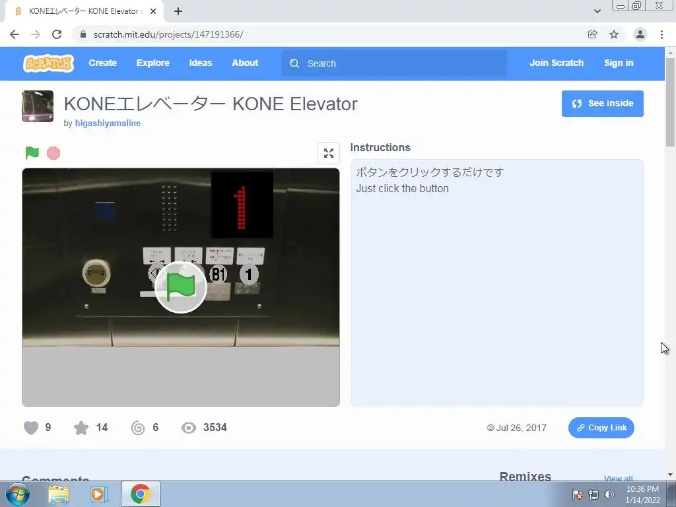Image resolution: width=676 pixels, height=507 pixels.
Task: Click the round emergency phone button in the elevator
Action: click(96, 273)
